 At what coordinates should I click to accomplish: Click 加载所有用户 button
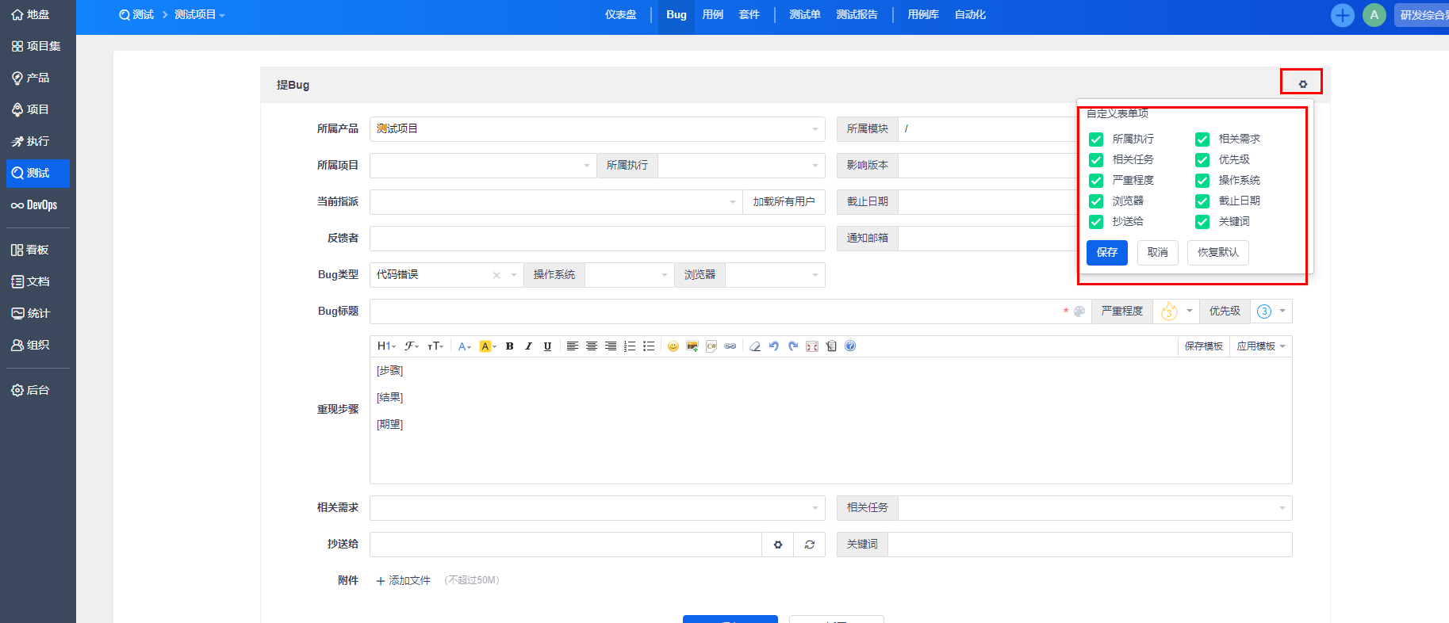click(784, 202)
